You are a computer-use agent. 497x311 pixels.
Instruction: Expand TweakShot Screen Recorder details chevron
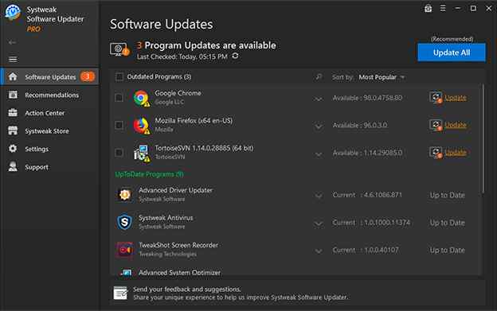319,251
